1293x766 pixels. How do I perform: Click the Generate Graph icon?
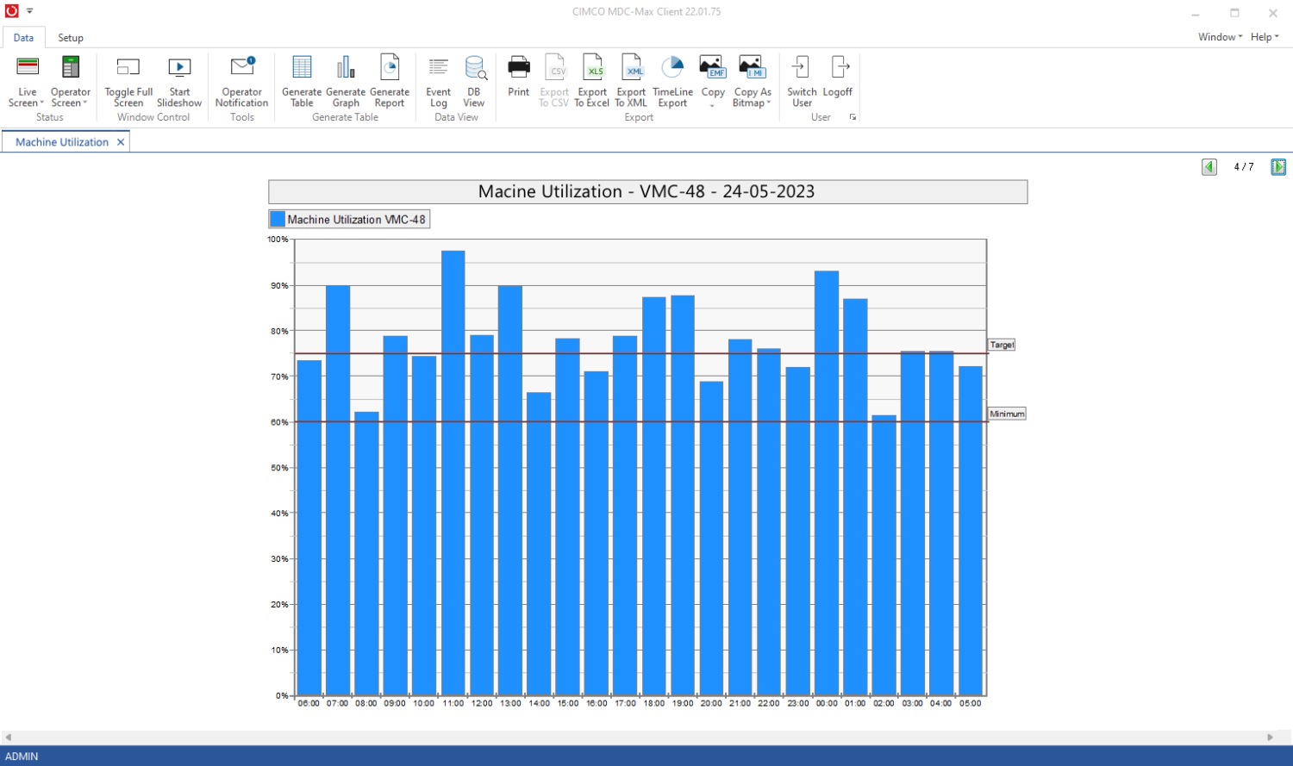346,68
